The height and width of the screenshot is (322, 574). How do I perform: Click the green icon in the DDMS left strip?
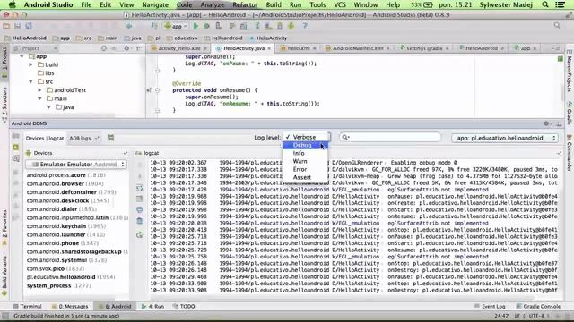pyautogui.click(x=16, y=147)
